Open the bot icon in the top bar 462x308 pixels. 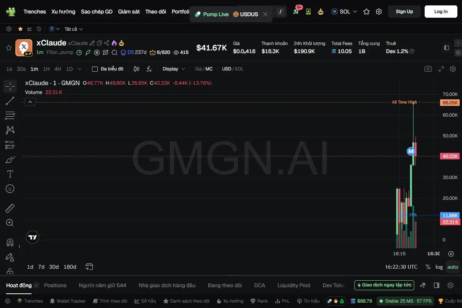[x=321, y=12]
